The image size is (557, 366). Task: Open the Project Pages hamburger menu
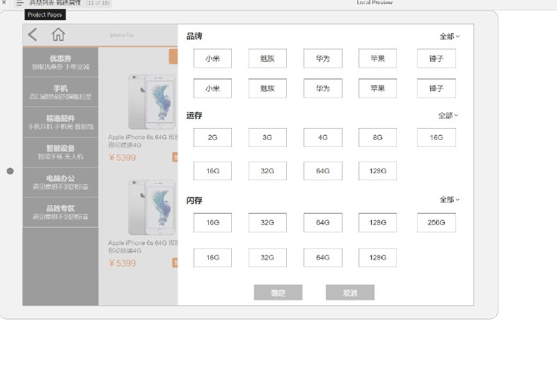(x=20, y=3)
